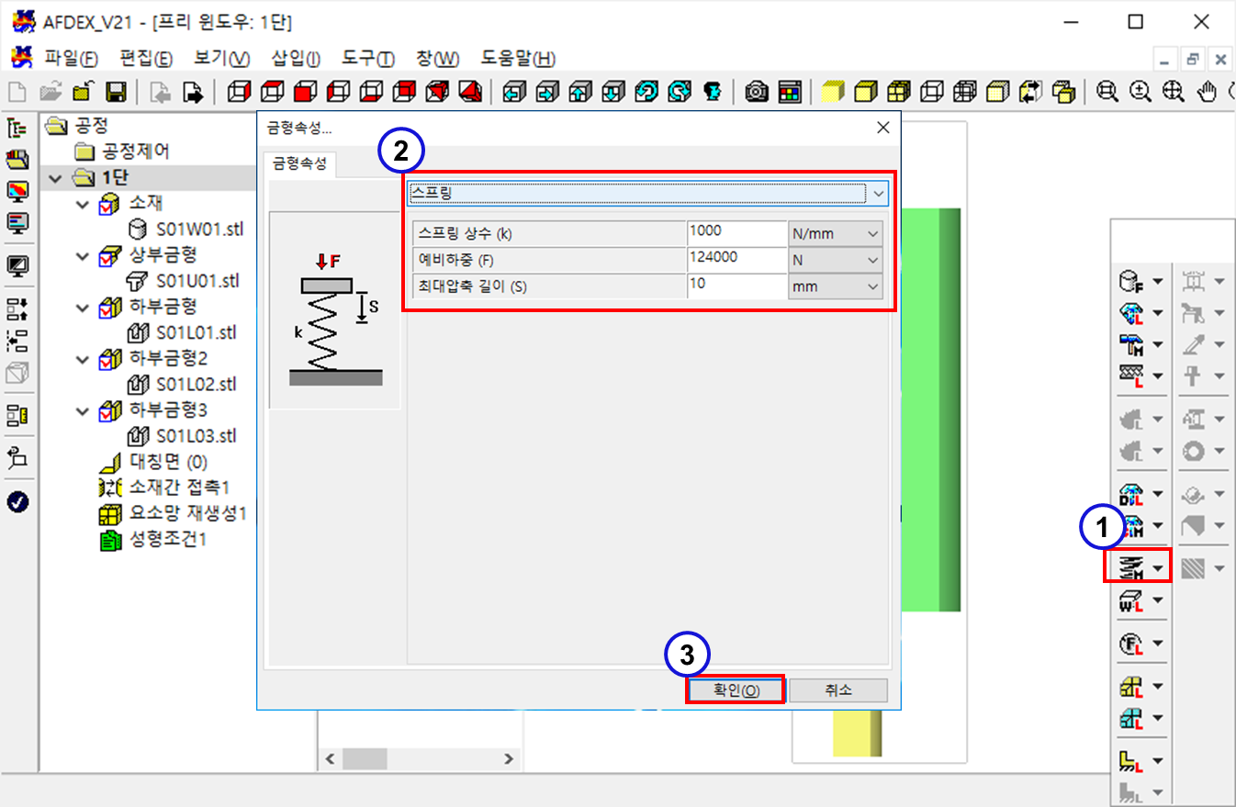Select the pan hand tool
The width and height of the screenshot is (1236, 807).
click(1209, 92)
